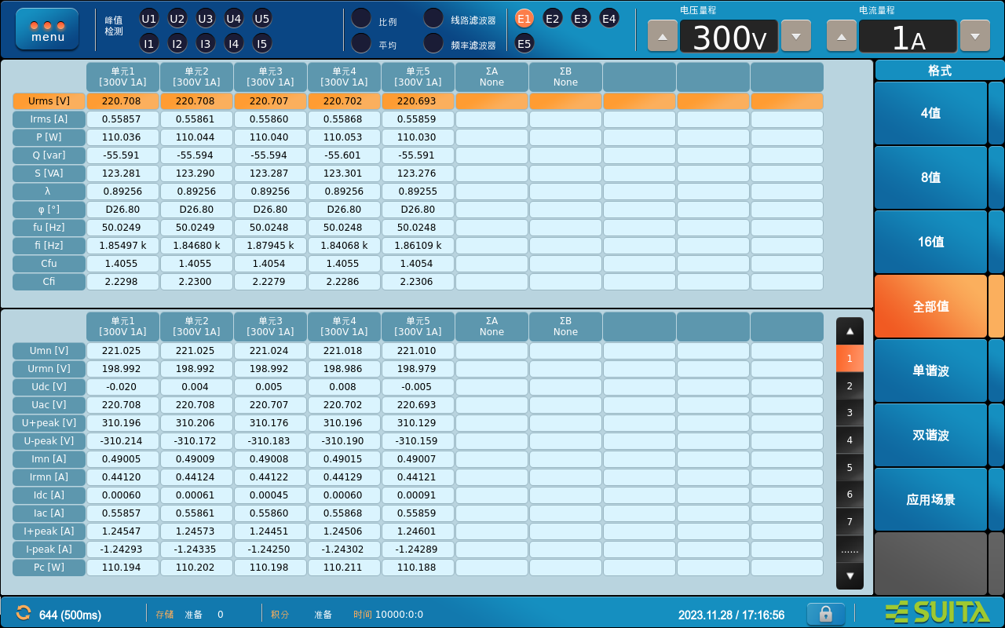Switch to element tab E2
The image size is (1005, 628).
pos(552,17)
